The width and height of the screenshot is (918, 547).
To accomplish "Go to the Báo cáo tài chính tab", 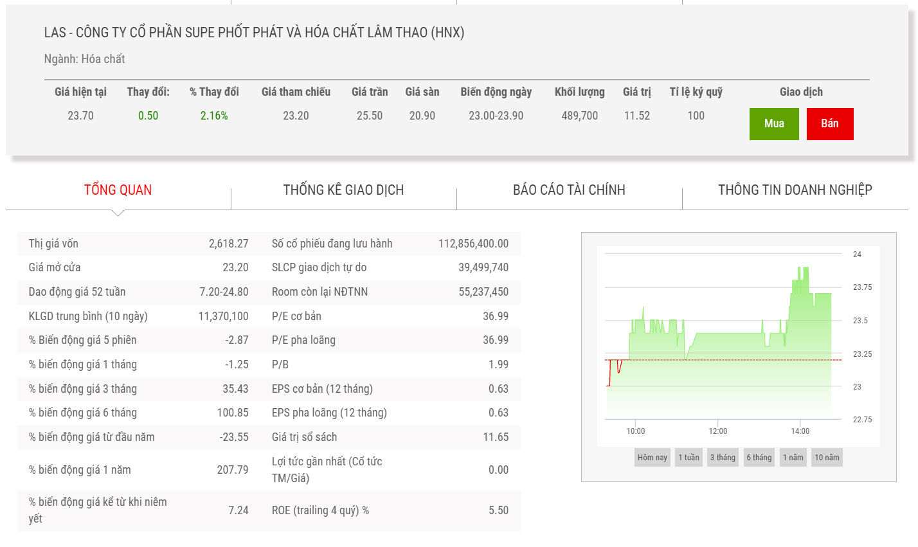I will point(569,190).
